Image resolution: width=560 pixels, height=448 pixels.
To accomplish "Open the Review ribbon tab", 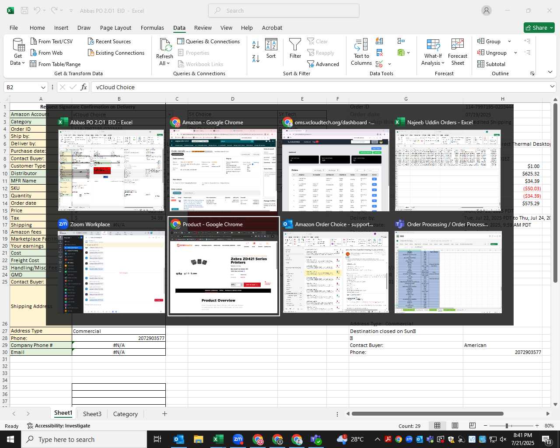I will (x=203, y=28).
